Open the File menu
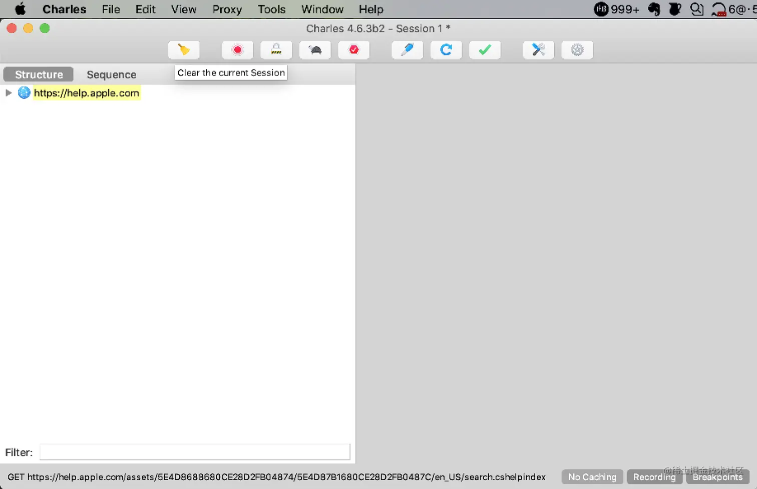This screenshot has height=489, width=757. pos(111,9)
